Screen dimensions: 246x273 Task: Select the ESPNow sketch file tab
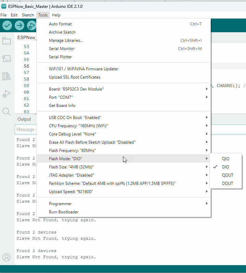point(26,37)
